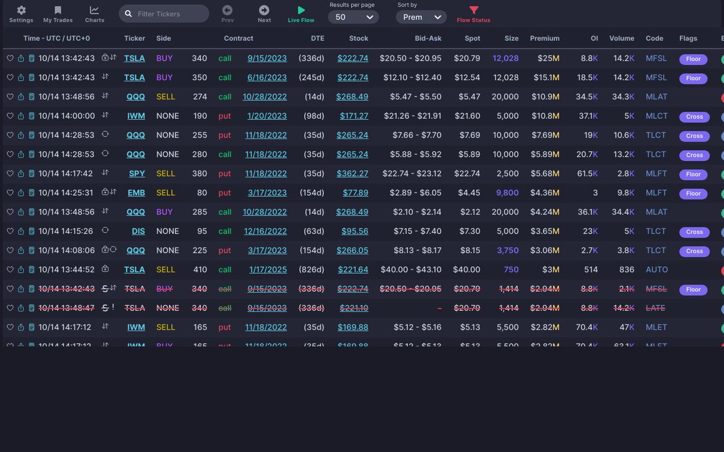
Task: Click the 61.5K open interest value
Action: 588,174
